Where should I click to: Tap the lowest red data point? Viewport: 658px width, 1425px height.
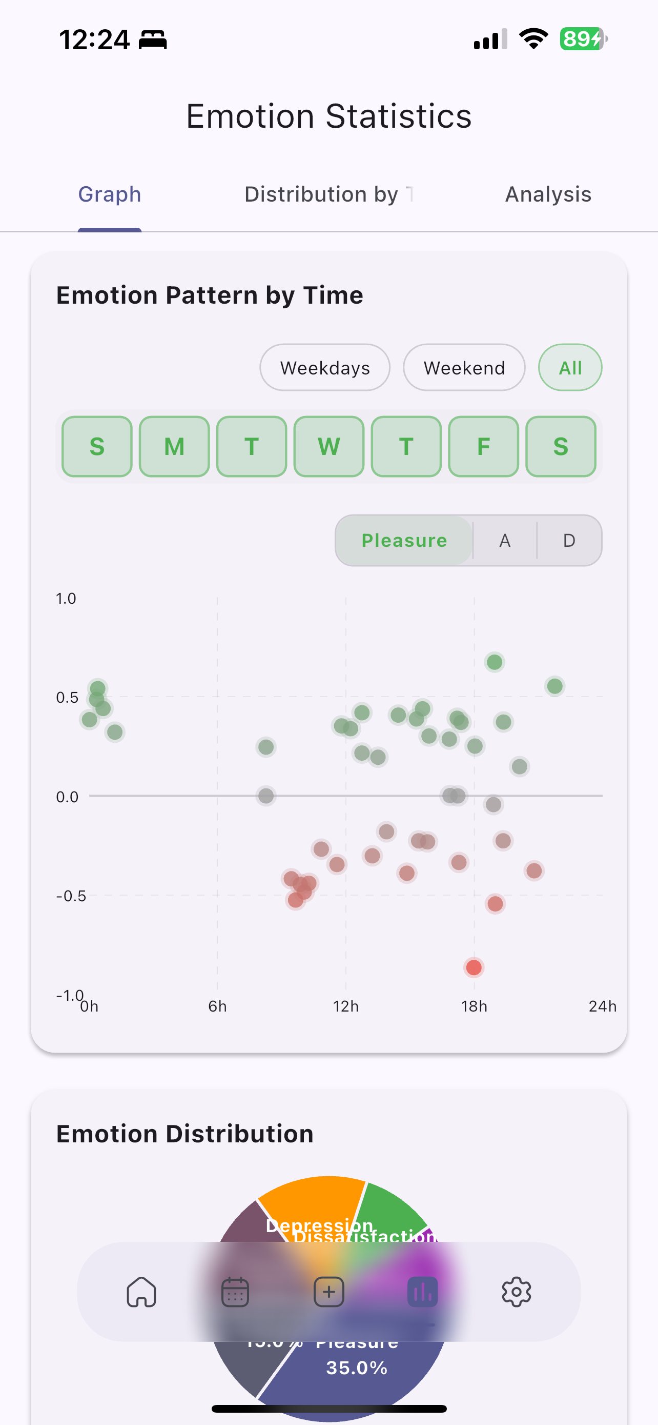click(x=474, y=967)
